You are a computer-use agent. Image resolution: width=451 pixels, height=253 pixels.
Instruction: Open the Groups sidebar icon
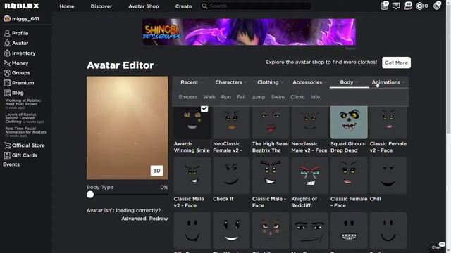[x=7, y=73]
